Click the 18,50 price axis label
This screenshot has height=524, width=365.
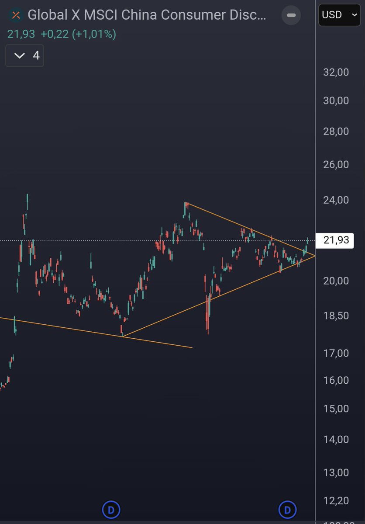336,316
